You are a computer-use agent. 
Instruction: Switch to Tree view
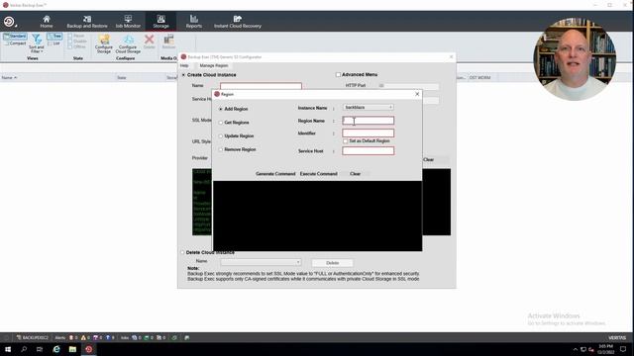click(x=54, y=37)
